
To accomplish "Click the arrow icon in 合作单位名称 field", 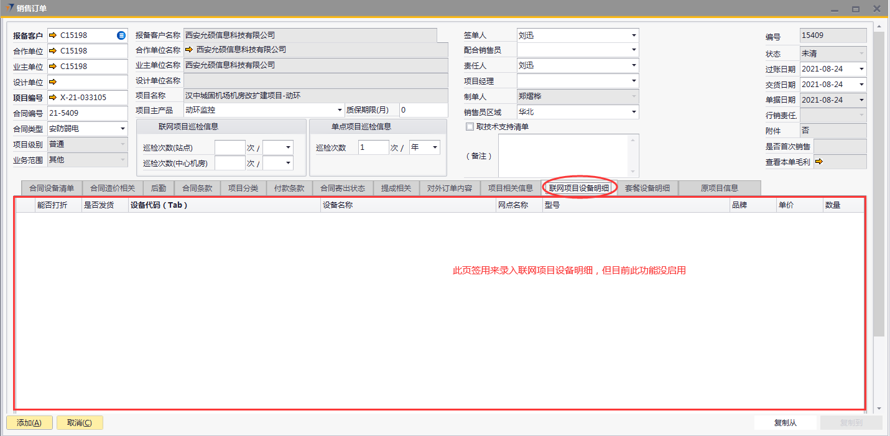I will [189, 50].
